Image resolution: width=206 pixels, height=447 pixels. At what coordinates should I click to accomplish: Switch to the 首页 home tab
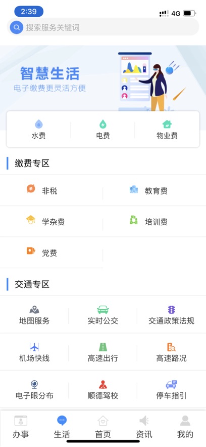pyautogui.click(x=103, y=427)
